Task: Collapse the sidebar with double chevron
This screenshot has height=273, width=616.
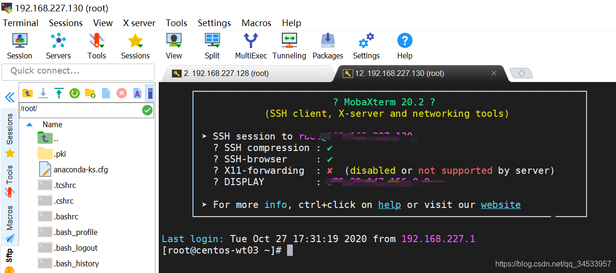Action: 10,97
